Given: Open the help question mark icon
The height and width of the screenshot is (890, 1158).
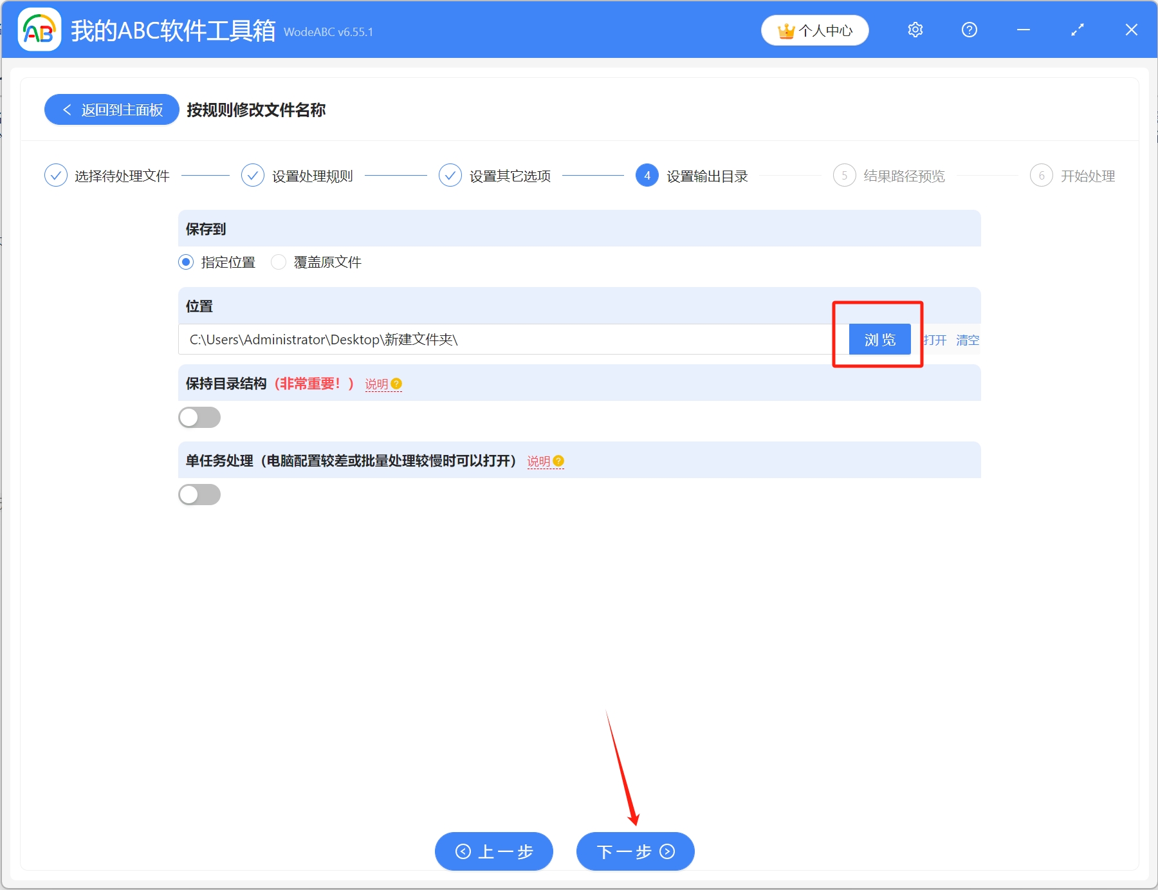Looking at the screenshot, I should [x=969, y=30].
